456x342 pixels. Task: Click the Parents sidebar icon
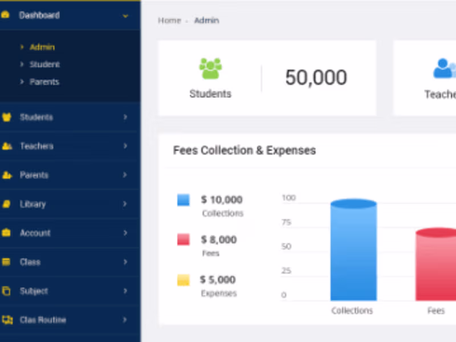click(7, 175)
